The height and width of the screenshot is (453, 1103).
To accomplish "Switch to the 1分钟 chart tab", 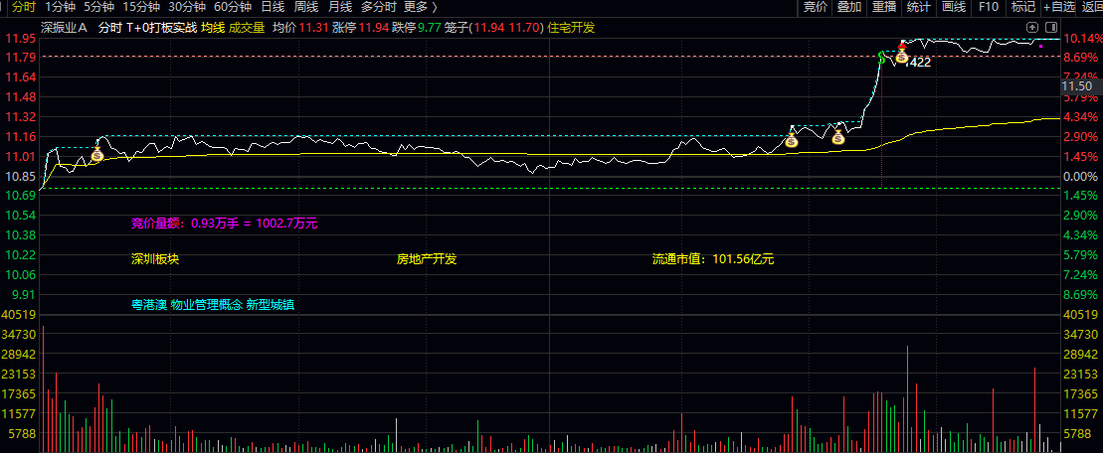I will point(59,7).
